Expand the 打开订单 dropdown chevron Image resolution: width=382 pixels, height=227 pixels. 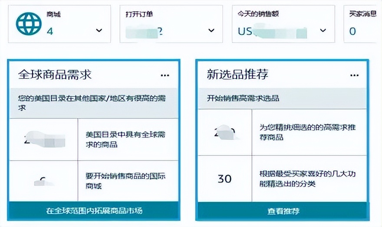click(x=211, y=30)
